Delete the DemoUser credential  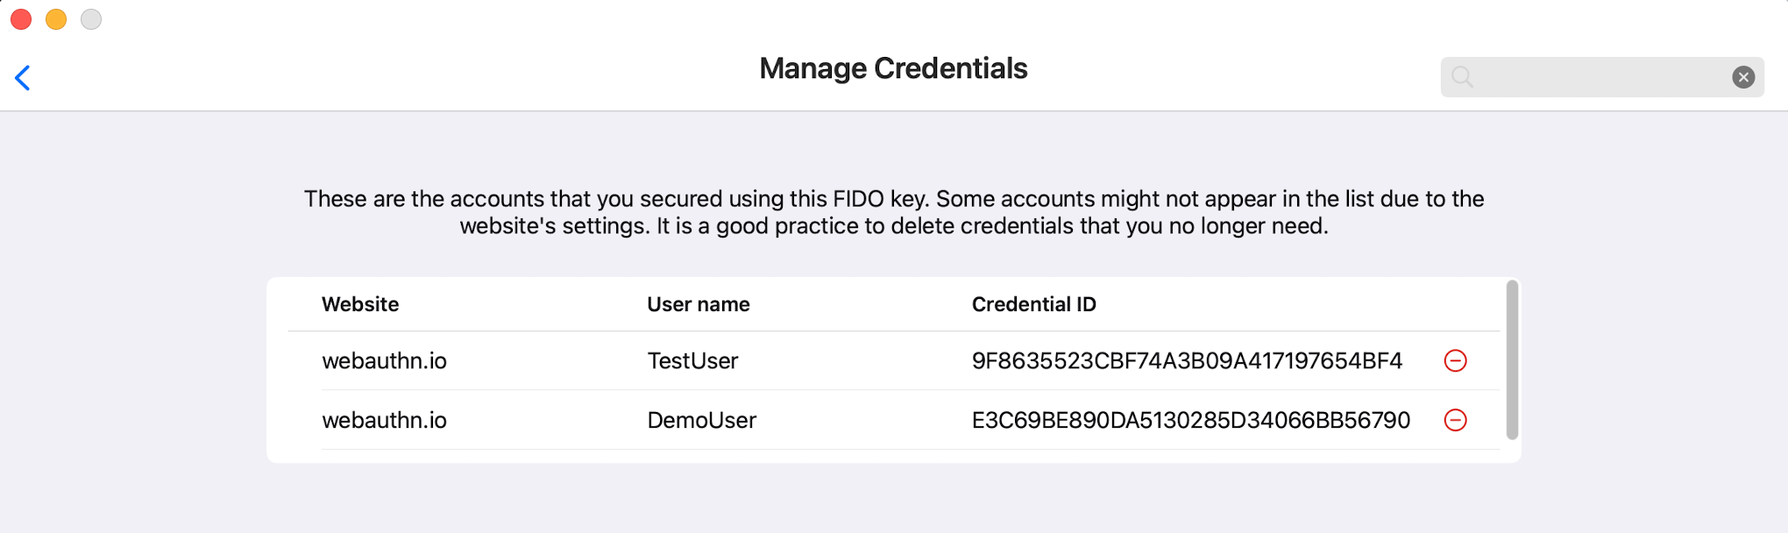1455,420
